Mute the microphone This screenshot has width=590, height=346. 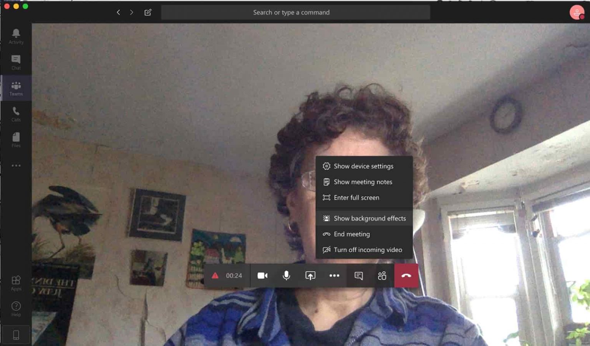click(x=286, y=275)
